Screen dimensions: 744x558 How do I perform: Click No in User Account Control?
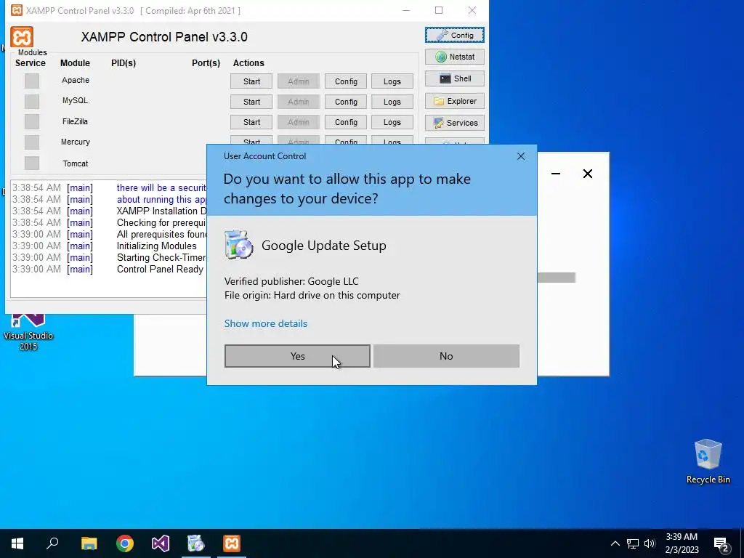[446, 356]
